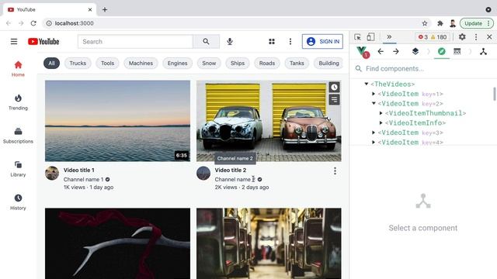The width and height of the screenshot is (497, 279).
Task: Open header settings three-dot menu
Action: pyautogui.click(x=290, y=41)
